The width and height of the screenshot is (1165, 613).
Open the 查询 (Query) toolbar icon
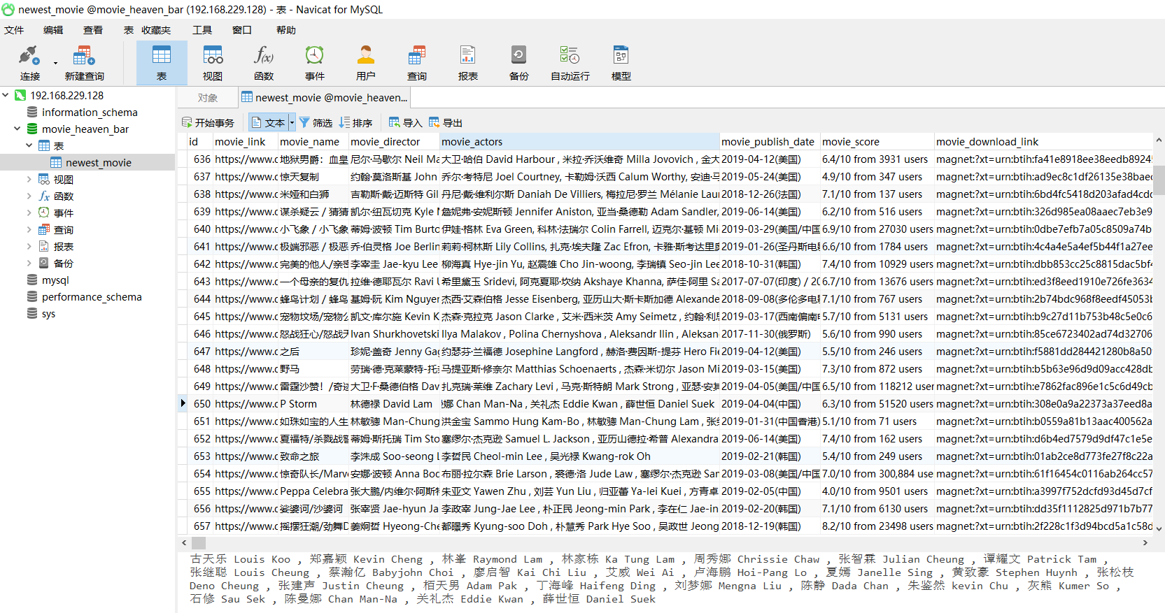coord(417,62)
